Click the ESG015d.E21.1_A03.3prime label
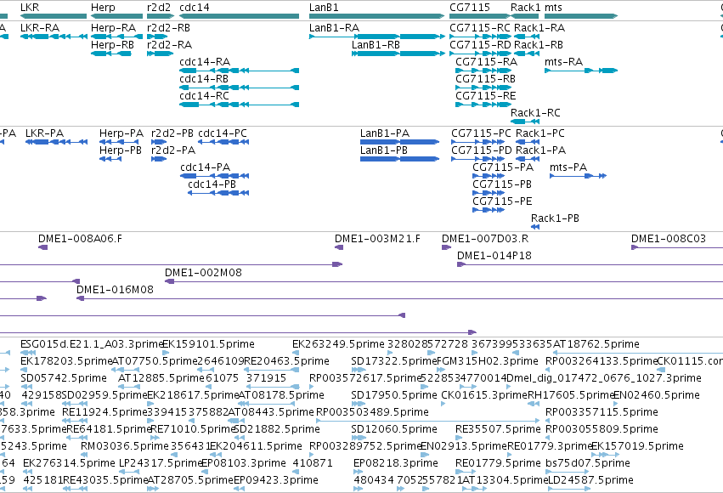Screen dimensions: 723x493 click(x=91, y=344)
